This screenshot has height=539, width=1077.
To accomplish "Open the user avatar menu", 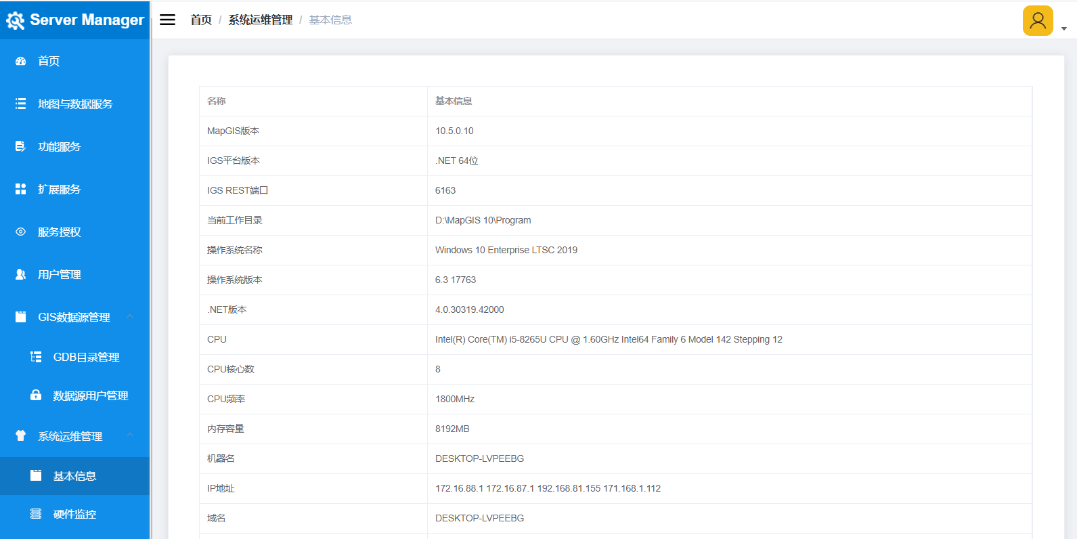I will coord(1038,20).
